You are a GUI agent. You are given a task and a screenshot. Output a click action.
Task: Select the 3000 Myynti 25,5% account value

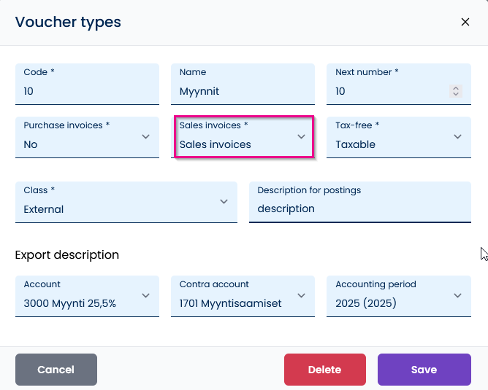tap(69, 303)
